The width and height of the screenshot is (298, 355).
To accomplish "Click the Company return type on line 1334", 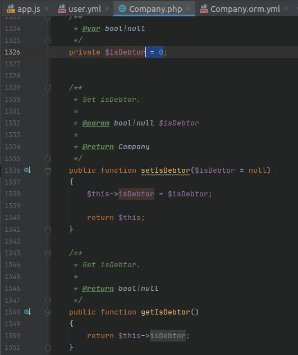I will tap(134, 147).
